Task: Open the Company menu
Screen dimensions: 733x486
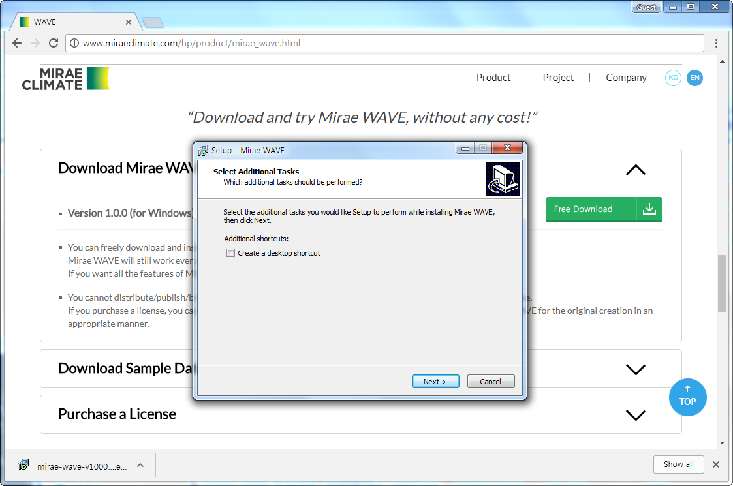Action: [627, 78]
